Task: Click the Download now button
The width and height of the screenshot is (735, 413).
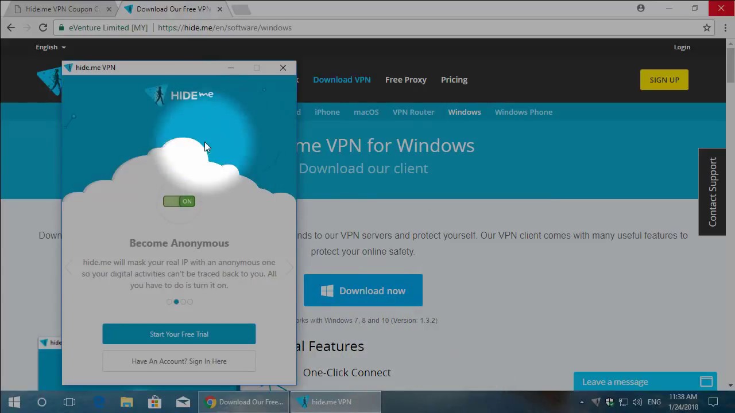Action: coord(363,290)
